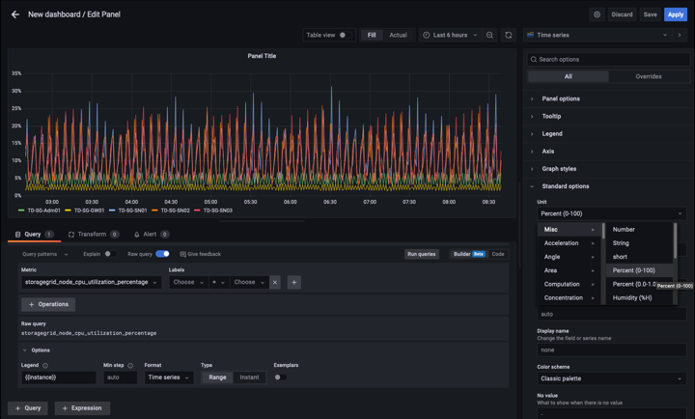Click TD-SG-SN03 legend color swatch
The height and width of the screenshot is (419, 695).
199,209
